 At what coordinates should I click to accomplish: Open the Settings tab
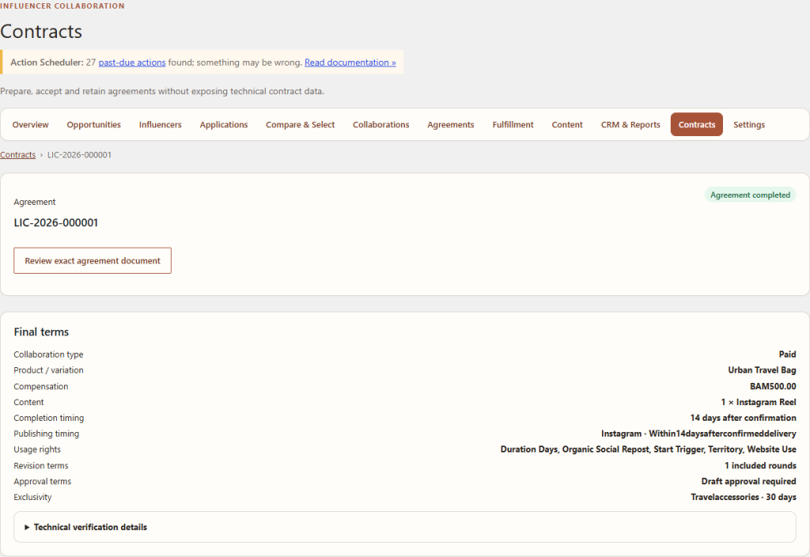(x=749, y=124)
